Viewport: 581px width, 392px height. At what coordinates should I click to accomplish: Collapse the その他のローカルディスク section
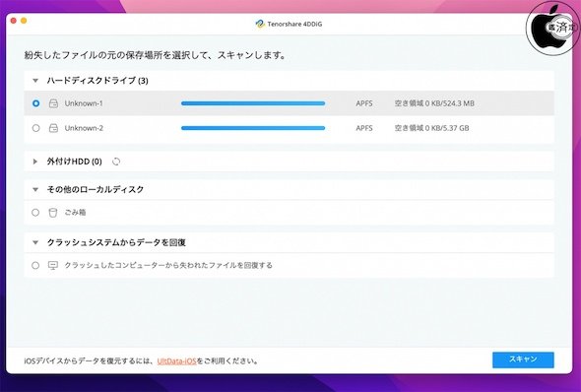point(35,189)
